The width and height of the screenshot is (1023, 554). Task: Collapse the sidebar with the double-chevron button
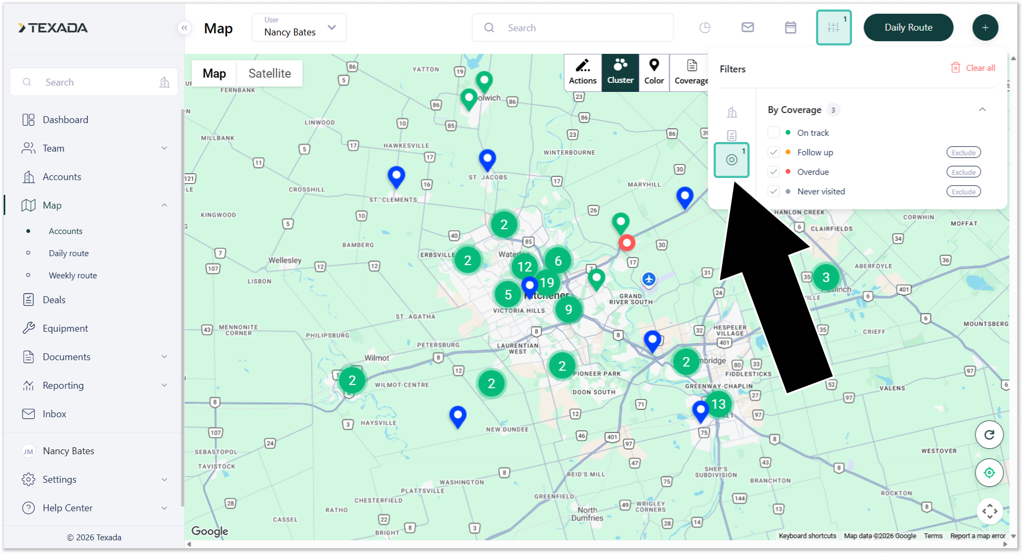184,28
